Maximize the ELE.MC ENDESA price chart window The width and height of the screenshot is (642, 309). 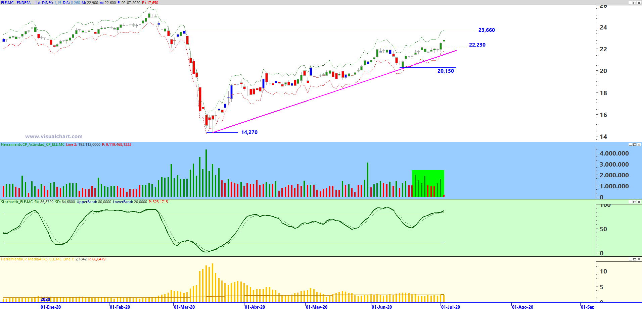(635, 3)
